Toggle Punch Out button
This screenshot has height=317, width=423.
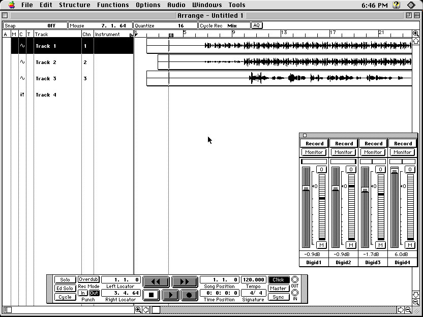point(94,293)
